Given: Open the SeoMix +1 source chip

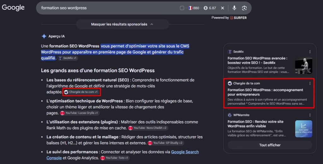Looking at the screenshot, I should pyautogui.click(x=68, y=58).
